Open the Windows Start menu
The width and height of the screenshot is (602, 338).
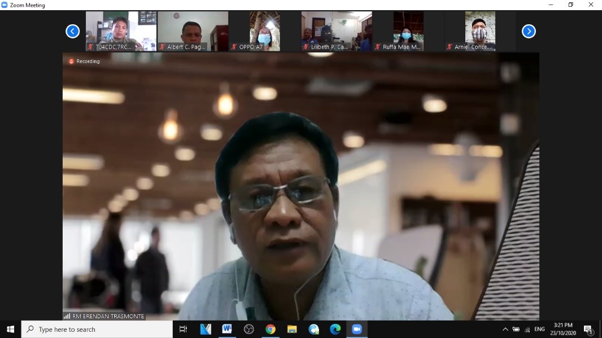tap(10, 329)
